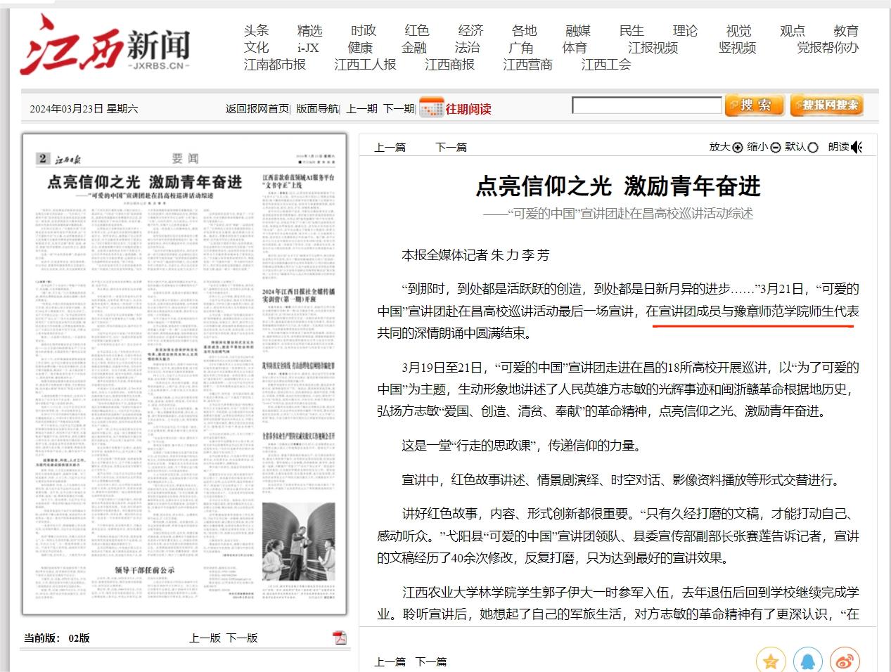891x672 pixels.
Task: Click 领导干部任前公示 section in page thumbnail
Action: 144,569
